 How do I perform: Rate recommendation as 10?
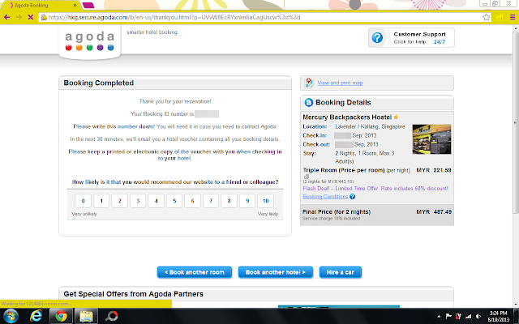[265, 201]
